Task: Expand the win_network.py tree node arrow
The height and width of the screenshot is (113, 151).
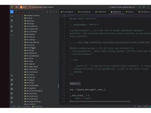Action: tap(23, 72)
